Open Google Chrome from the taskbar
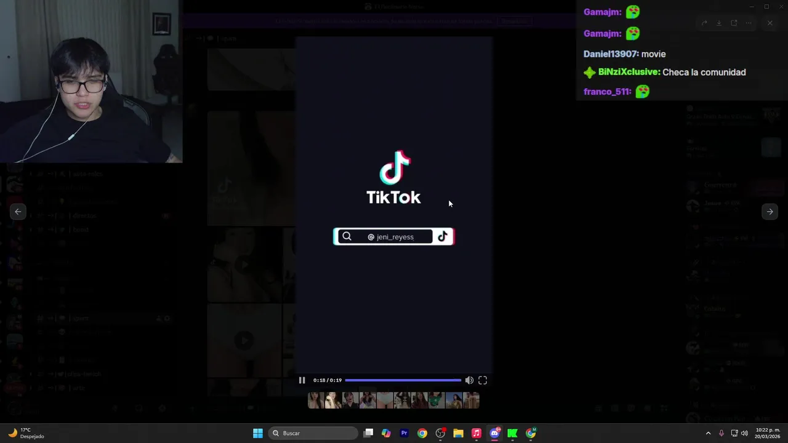The image size is (788, 443). pyautogui.click(x=422, y=433)
